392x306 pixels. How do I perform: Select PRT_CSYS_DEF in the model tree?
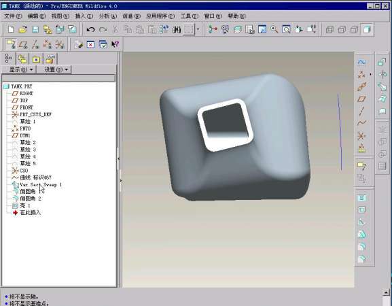pos(35,114)
